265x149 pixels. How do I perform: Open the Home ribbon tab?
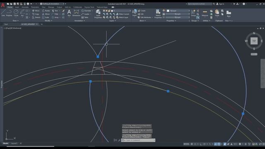(x=10, y=7)
